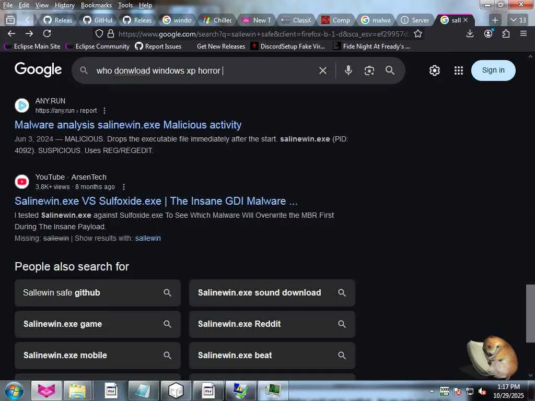Start Google voice search with the microphone

click(348, 70)
